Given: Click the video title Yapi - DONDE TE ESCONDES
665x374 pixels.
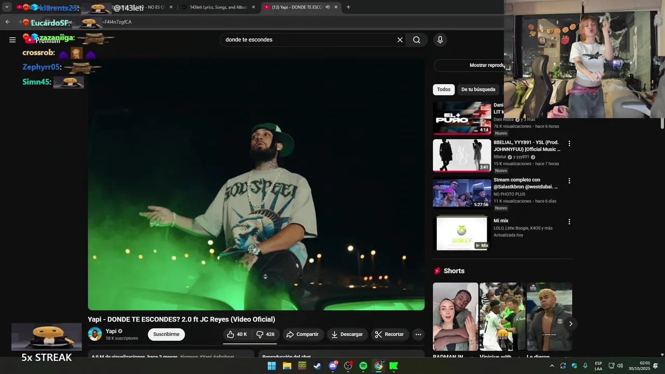Looking at the screenshot, I should (x=181, y=319).
